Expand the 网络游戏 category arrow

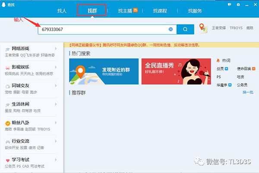click(56, 49)
